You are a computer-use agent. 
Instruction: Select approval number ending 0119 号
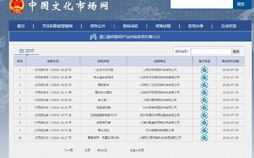53,123
